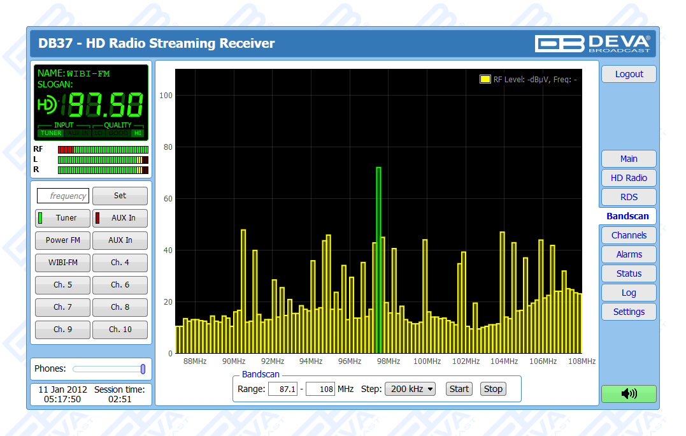Select the WIBI-FM preset
This screenshot has width=686, height=436.
[x=63, y=263]
